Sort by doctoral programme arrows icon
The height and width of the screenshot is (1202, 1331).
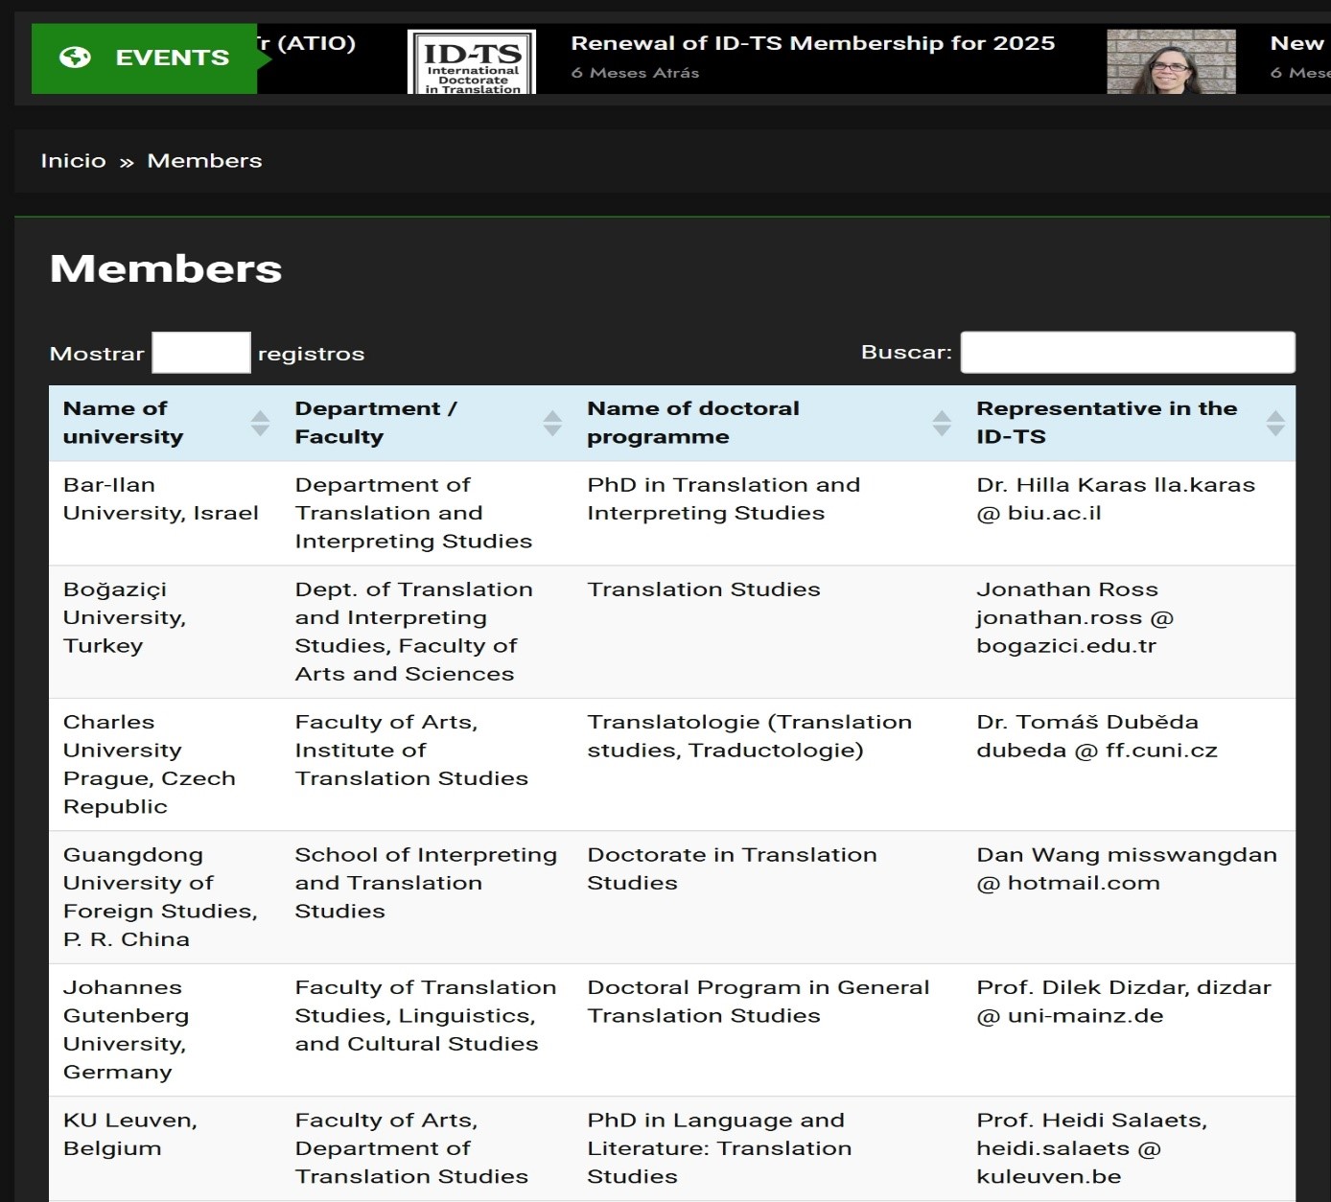(942, 423)
